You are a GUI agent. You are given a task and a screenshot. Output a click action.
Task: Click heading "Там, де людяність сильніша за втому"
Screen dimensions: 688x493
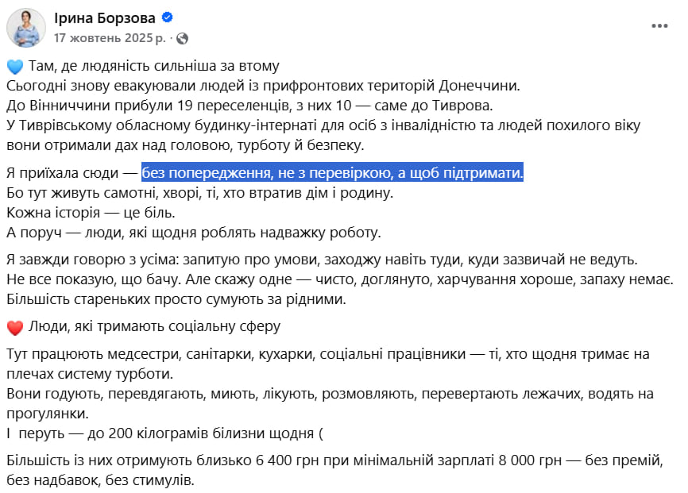(x=153, y=66)
